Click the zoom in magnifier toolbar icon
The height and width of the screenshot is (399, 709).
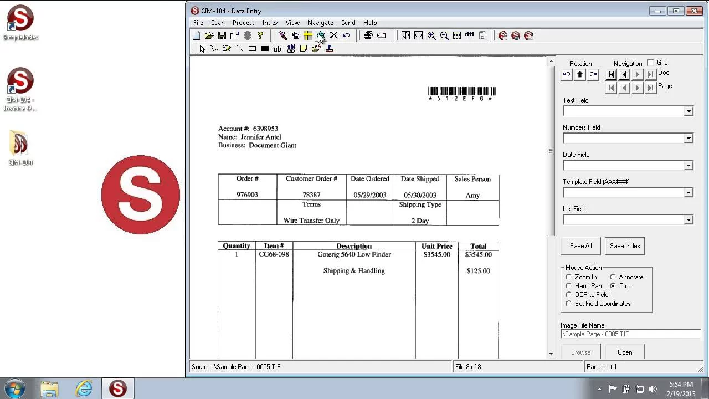tap(431, 35)
